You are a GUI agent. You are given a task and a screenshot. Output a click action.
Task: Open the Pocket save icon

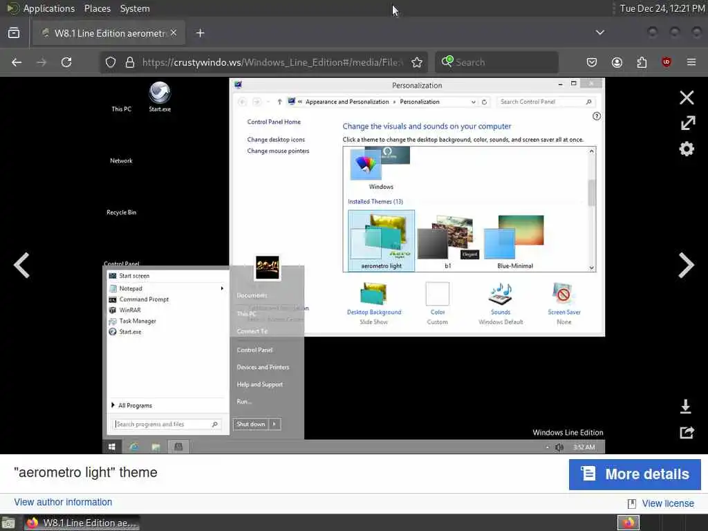pyautogui.click(x=592, y=62)
